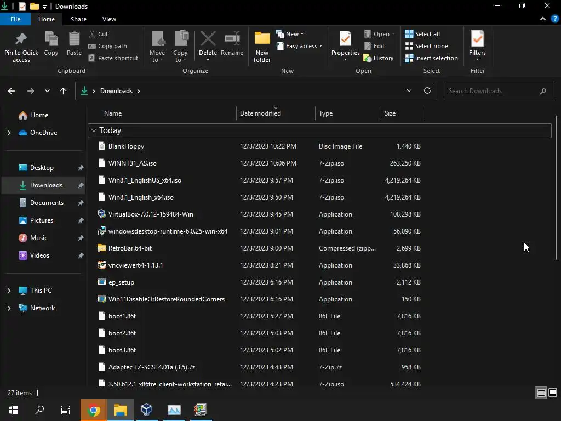Click the Help question mark icon
The image size is (561, 421).
(x=555, y=19)
